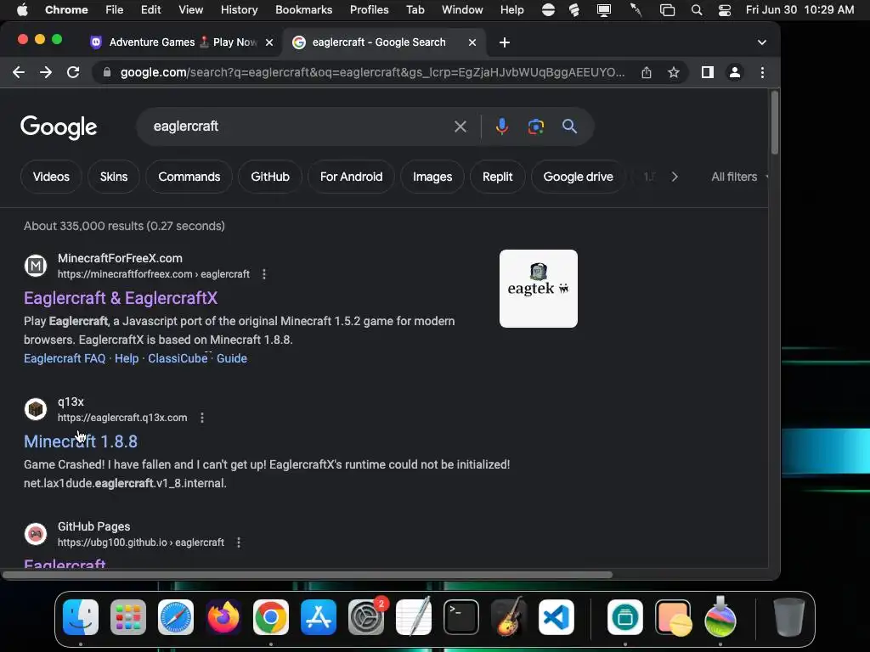Click the horizontal page scrollbar
The height and width of the screenshot is (652, 870).
[307, 575]
